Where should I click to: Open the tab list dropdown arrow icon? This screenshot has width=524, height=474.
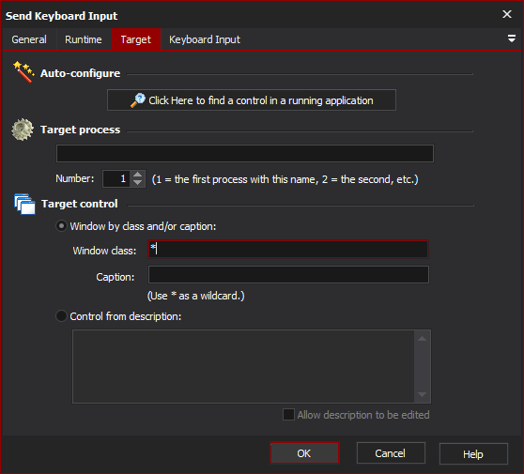tap(511, 38)
